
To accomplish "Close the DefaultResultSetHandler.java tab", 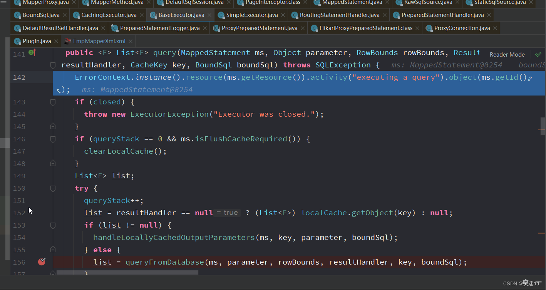I will tap(104, 28).
